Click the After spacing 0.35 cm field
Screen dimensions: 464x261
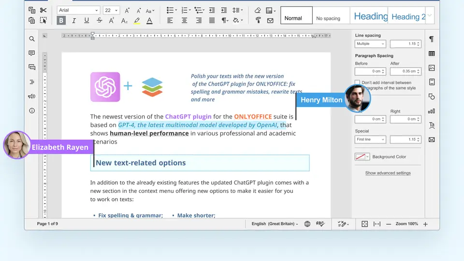[x=406, y=72]
